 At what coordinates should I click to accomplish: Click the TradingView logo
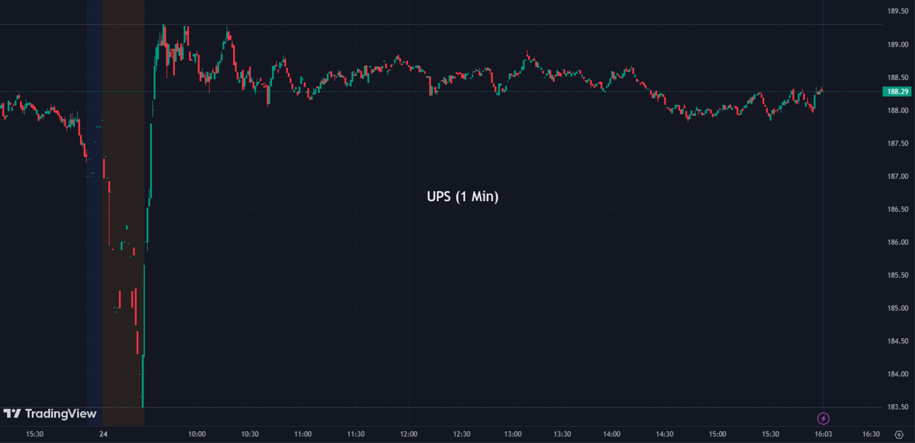click(x=50, y=414)
